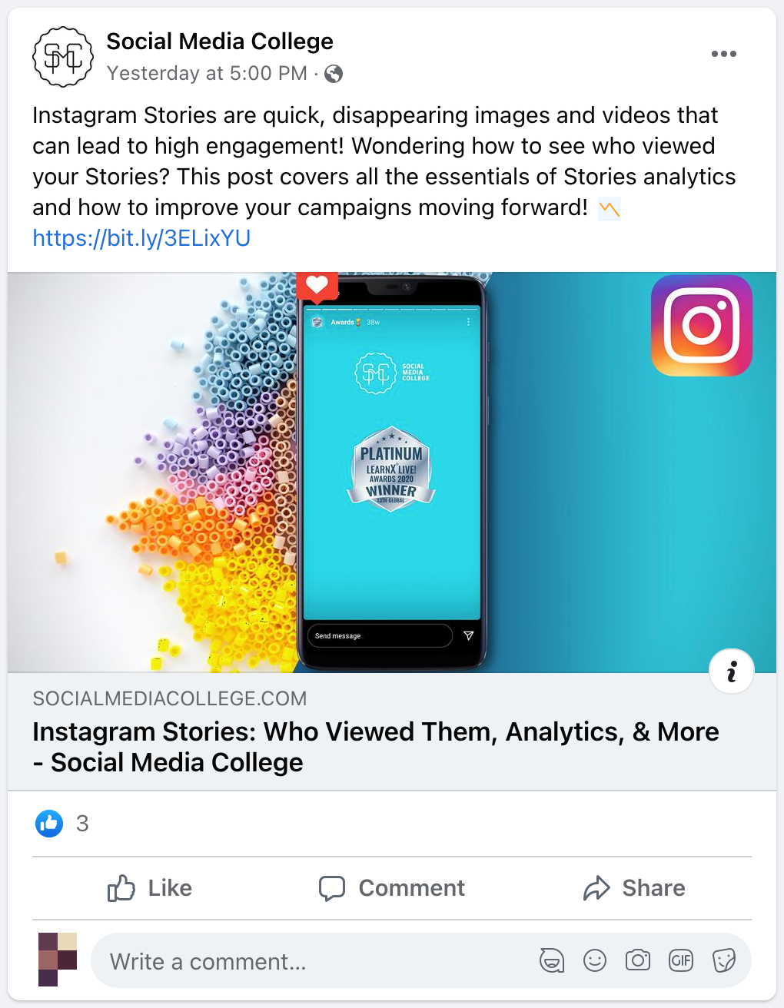Open the emoji smiley picker
Image resolution: width=784 pixels, height=1008 pixels.
[x=595, y=960]
